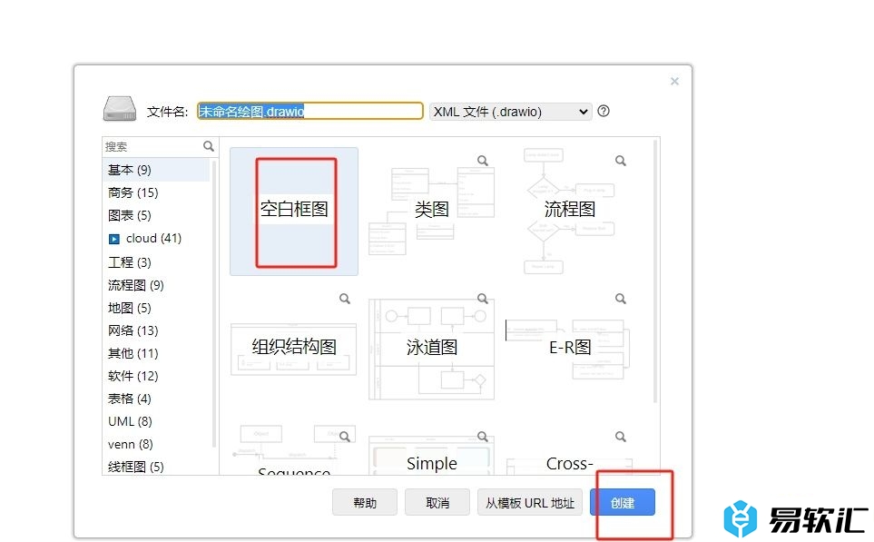Viewport: 874px width, 542px height.
Task: Click the template gallery vertical scrollbar
Action: (x=655, y=271)
